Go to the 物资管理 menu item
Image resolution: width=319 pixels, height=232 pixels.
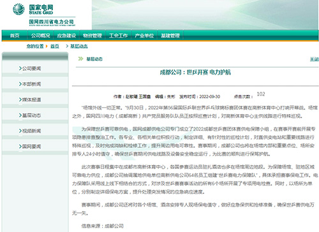click(93, 36)
